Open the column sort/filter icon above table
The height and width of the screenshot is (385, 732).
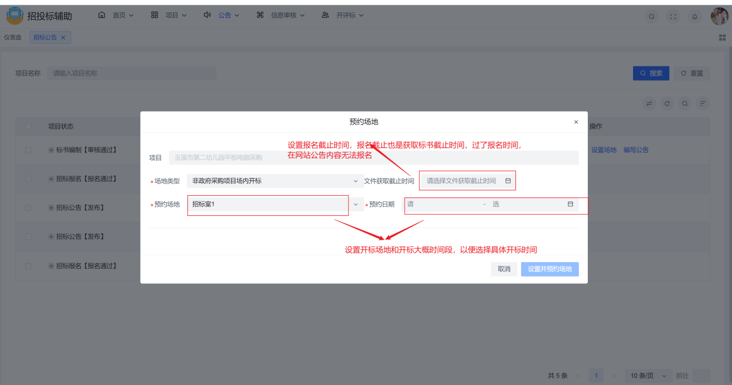pos(703,103)
